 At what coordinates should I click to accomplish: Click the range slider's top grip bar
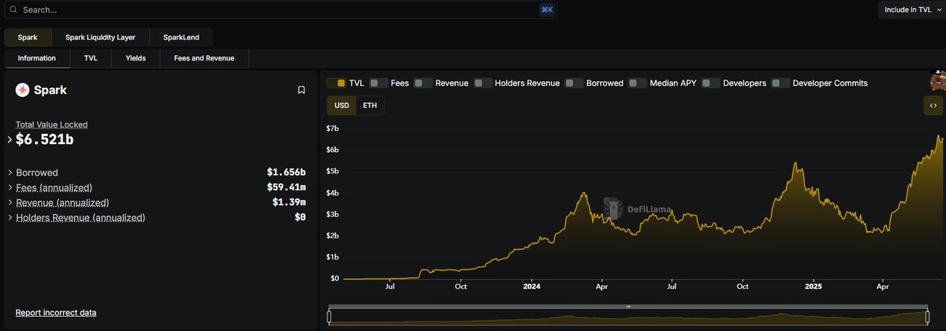(x=628, y=307)
